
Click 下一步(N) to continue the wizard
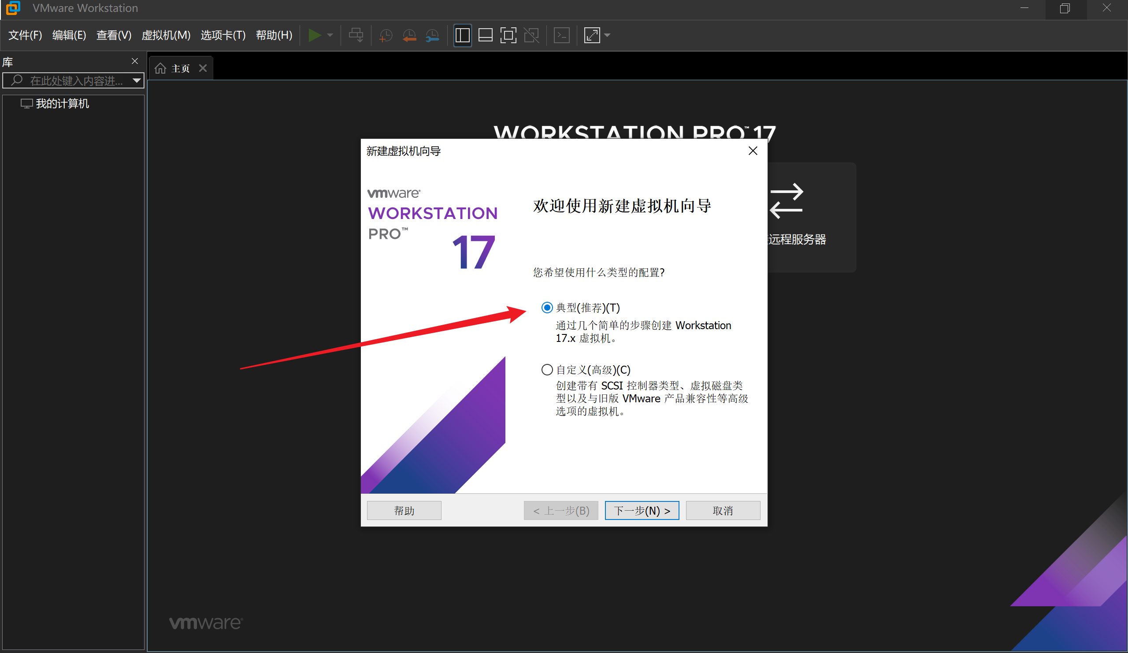click(x=642, y=511)
